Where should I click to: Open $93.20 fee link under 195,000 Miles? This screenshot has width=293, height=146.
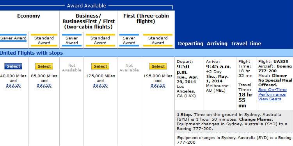coord(158,85)
